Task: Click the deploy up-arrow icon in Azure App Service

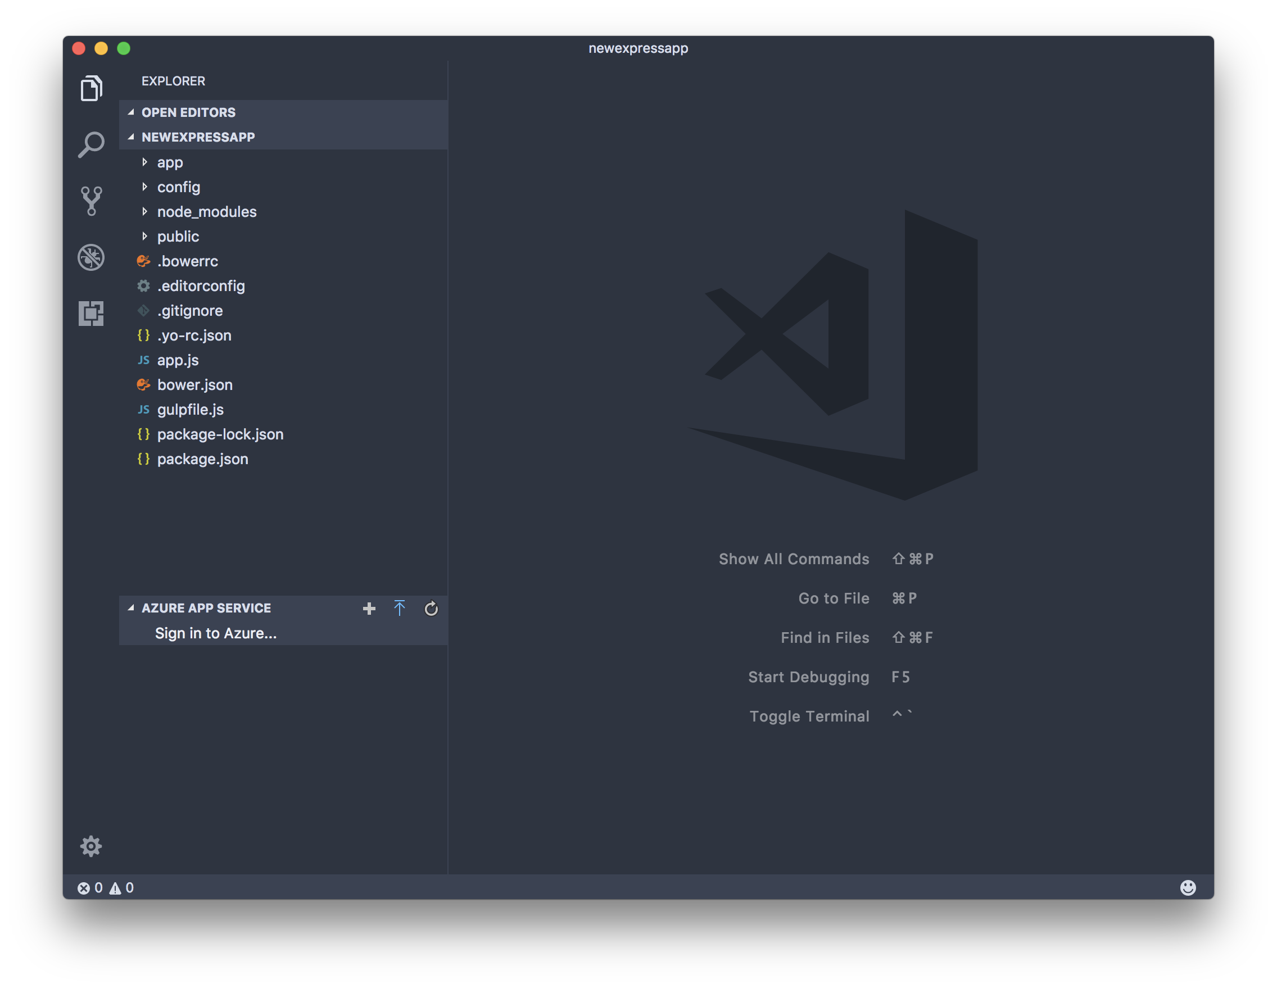Action: coord(400,608)
